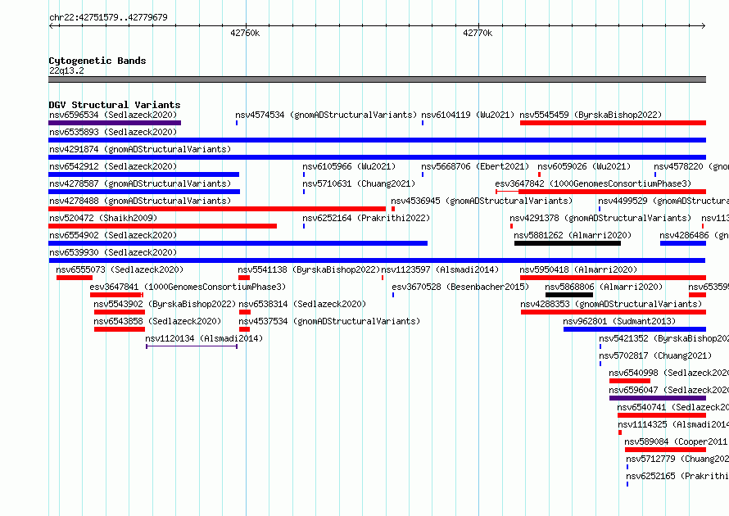Click the black bar under nsv5881262
The height and width of the screenshot is (516, 729).
point(568,243)
